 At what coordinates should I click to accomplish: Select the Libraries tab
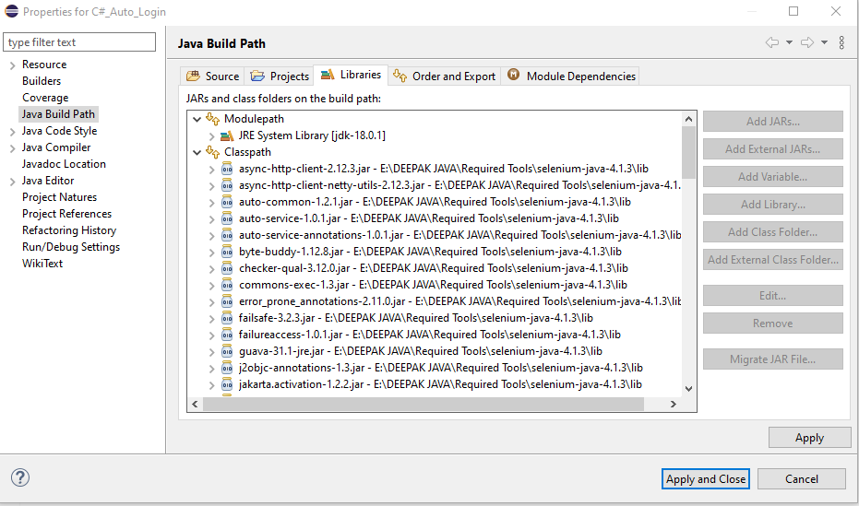click(x=351, y=75)
